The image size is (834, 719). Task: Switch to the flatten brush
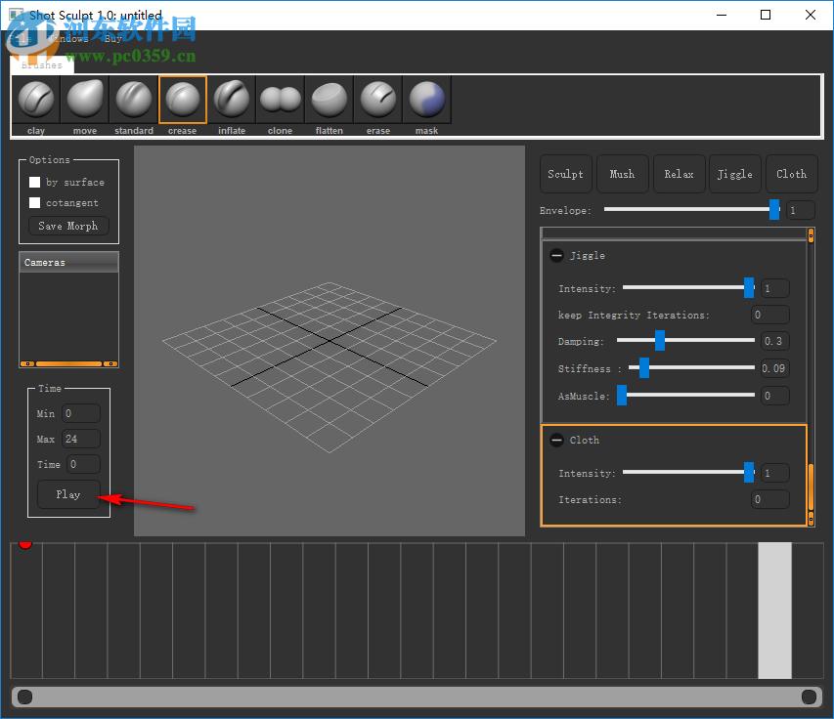pyautogui.click(x=329, y=100)
